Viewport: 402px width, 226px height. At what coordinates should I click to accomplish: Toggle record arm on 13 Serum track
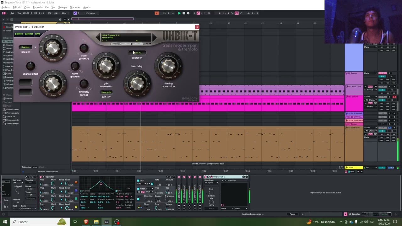click(394, 97)
